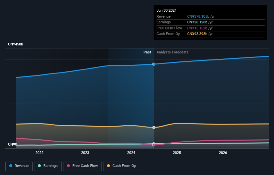Click the Earnings row label in tooltip

(164, 22)
